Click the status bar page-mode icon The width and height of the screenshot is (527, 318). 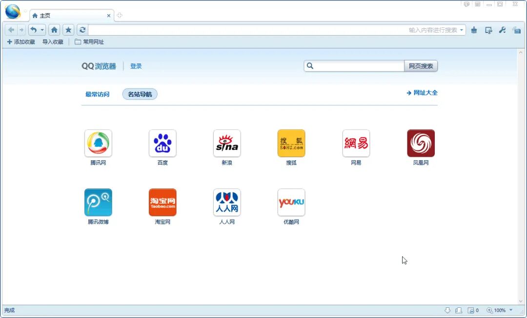[x=459, y=310]
